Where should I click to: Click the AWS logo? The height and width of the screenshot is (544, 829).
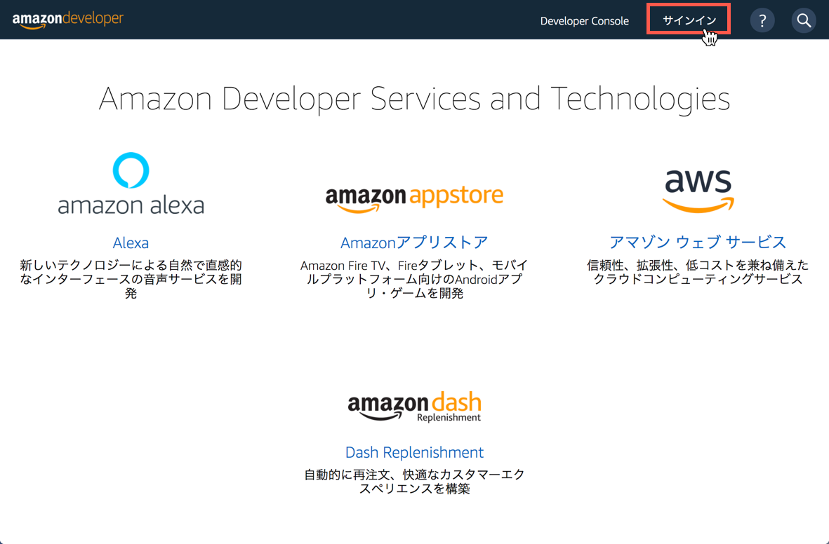tap(698, 190)
